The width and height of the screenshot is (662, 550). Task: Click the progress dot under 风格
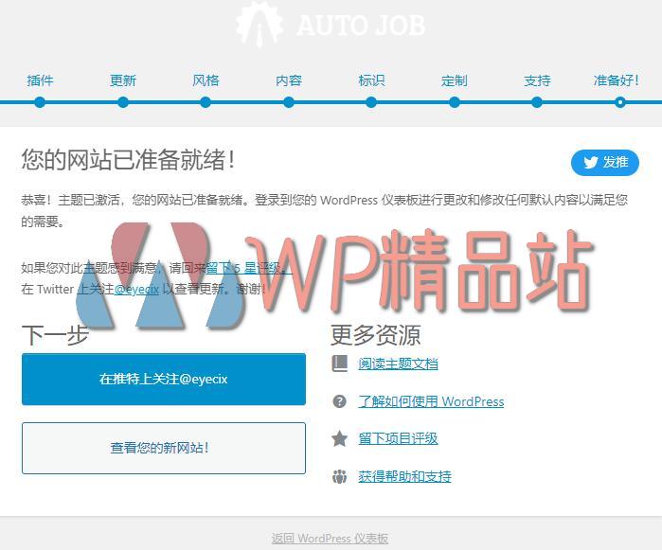click(206, 102)
